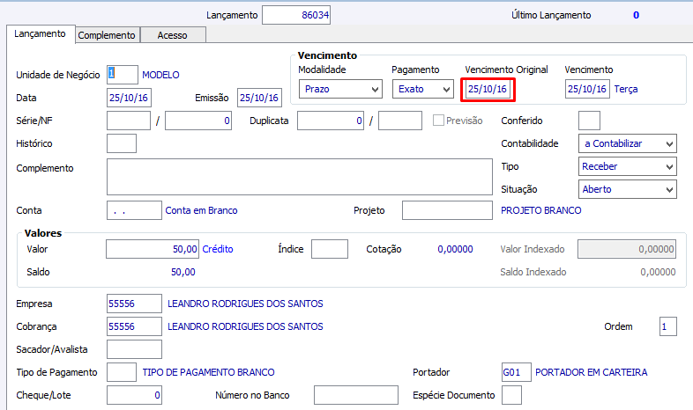Click the Lançamento number field 86034
The height and width of the screenshot is (410, 693).
[x=296, y=15]
